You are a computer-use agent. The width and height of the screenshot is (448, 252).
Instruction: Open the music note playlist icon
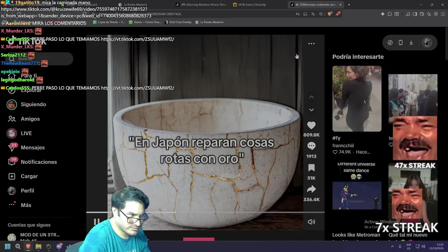(x=408, y=14)
